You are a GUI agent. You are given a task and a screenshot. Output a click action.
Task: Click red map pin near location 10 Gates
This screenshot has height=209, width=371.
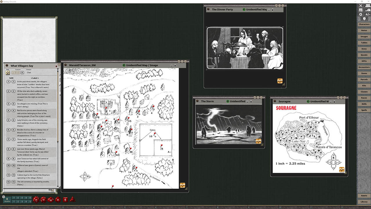pyautogui.click(x=155, y=134)
